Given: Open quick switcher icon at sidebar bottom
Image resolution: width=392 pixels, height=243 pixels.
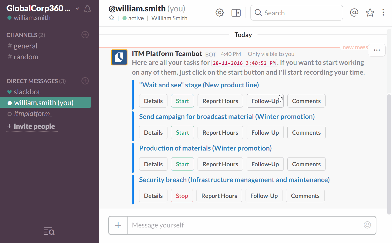Looking at the screenshot, I should click(x=49, y=231).
